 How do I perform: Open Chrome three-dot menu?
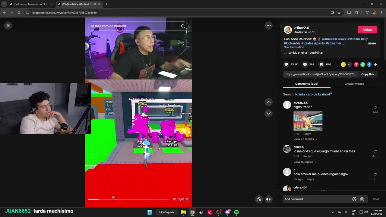(381, 13)
